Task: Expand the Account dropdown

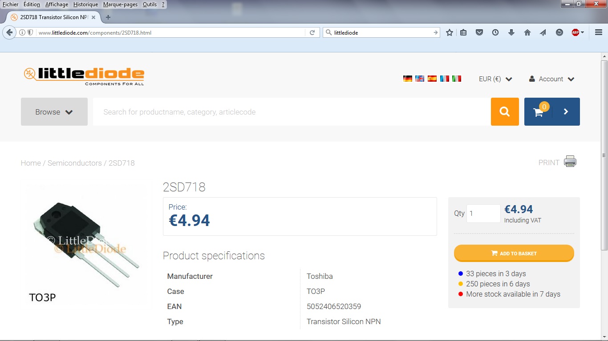Action: coord(551,79)
